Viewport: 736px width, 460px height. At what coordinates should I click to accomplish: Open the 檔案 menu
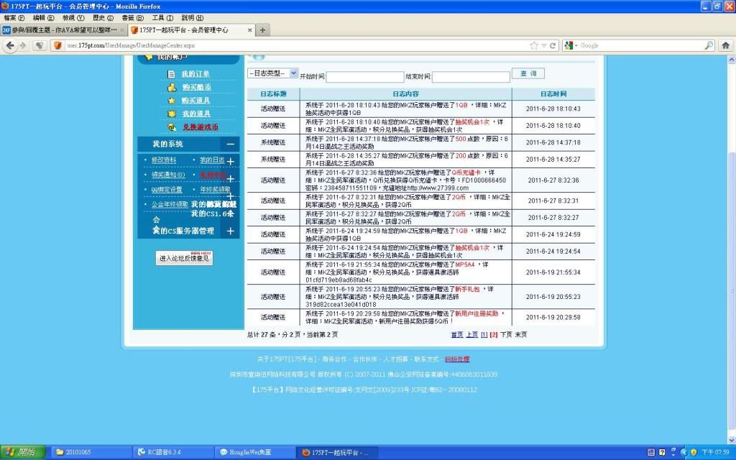pyautogui.click(x=14, y=18)
